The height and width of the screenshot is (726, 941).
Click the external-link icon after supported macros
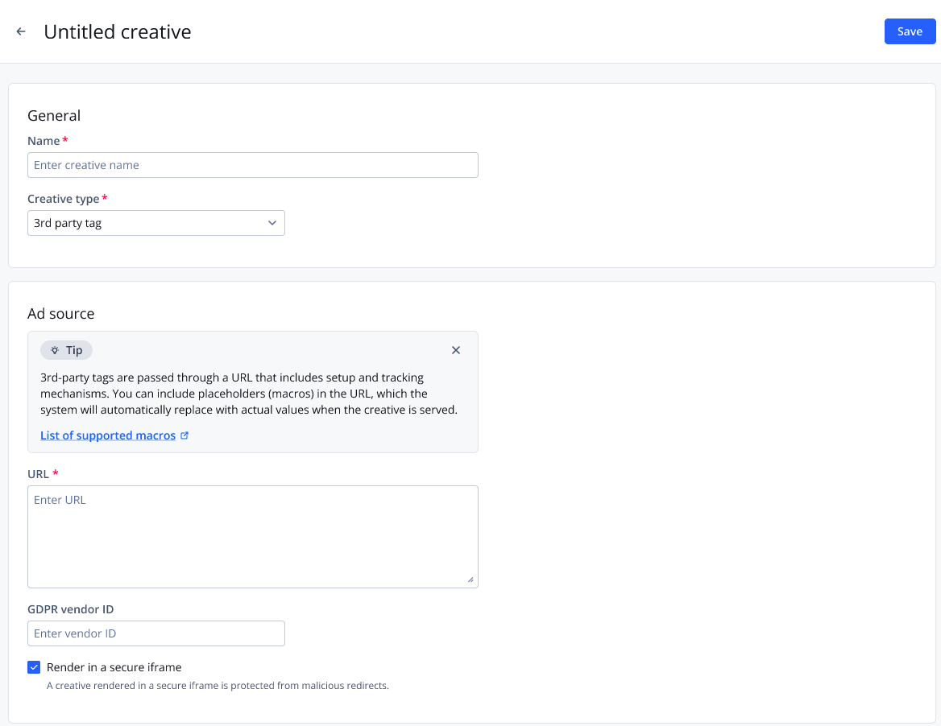pos(184,435)
